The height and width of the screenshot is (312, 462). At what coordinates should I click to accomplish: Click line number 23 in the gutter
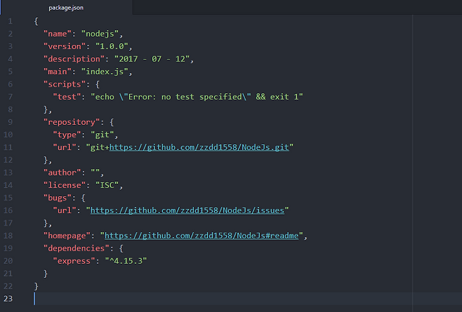[x=8, y=299]
